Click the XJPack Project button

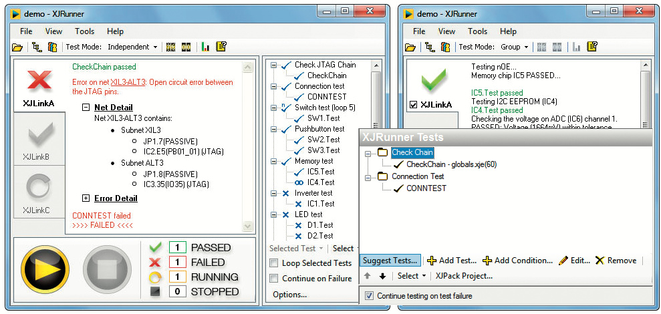464,276
